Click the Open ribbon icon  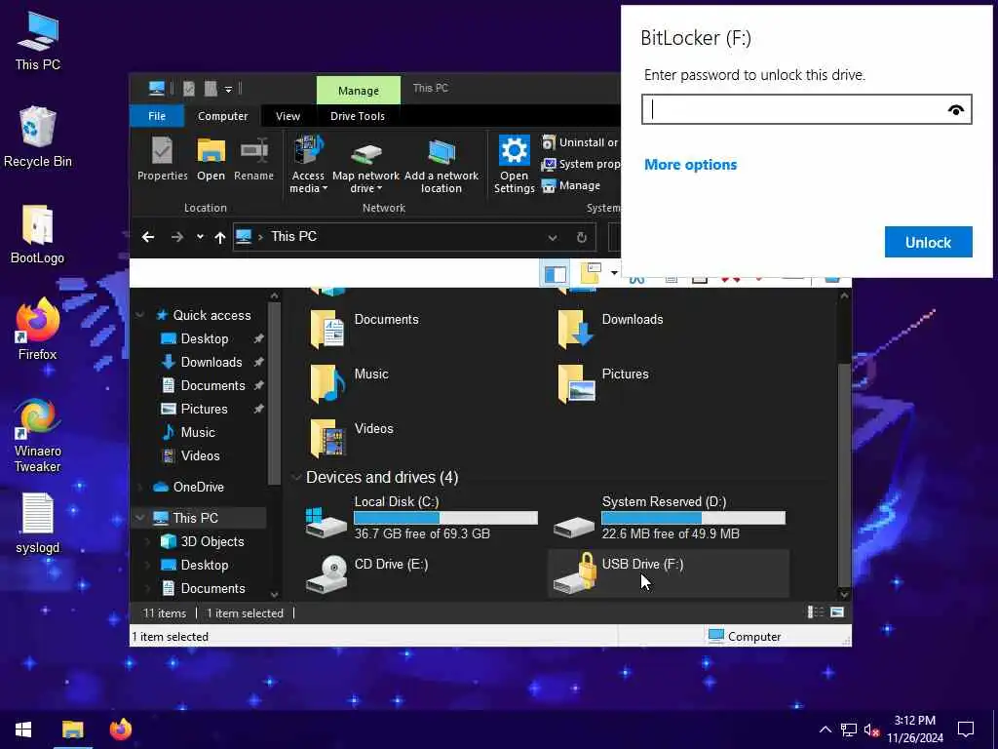[x=211, y=159]
